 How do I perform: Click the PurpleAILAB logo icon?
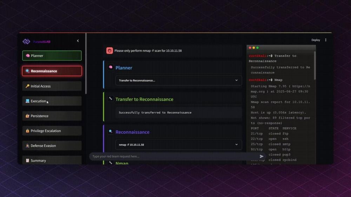(x=26, y=41)
